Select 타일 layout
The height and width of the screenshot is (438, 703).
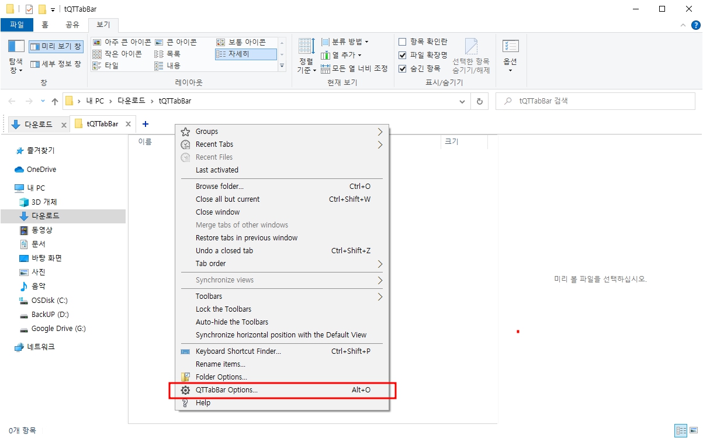[x=106, y=65]
